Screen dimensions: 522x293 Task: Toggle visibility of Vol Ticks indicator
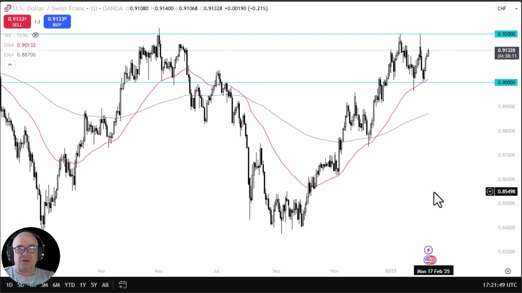coord(35,35)
